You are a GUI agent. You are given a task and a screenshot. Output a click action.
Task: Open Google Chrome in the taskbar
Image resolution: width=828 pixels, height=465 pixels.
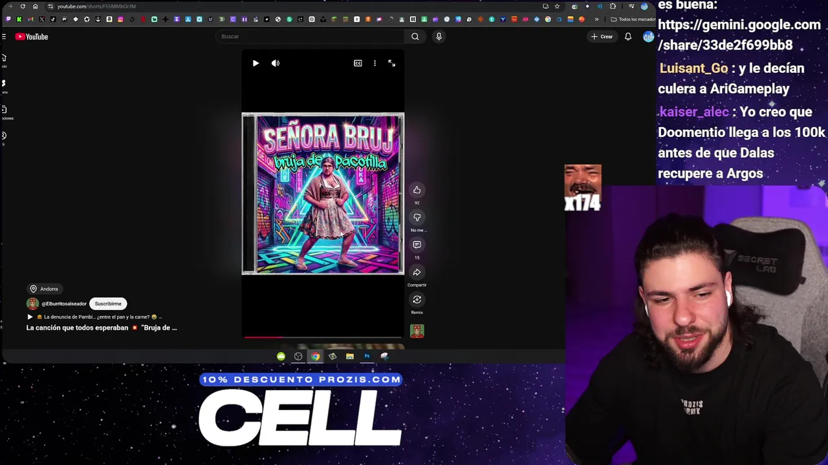315,356
